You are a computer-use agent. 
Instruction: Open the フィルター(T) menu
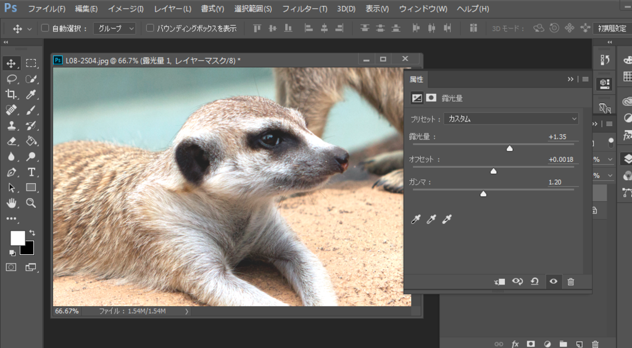pos(304,9)
